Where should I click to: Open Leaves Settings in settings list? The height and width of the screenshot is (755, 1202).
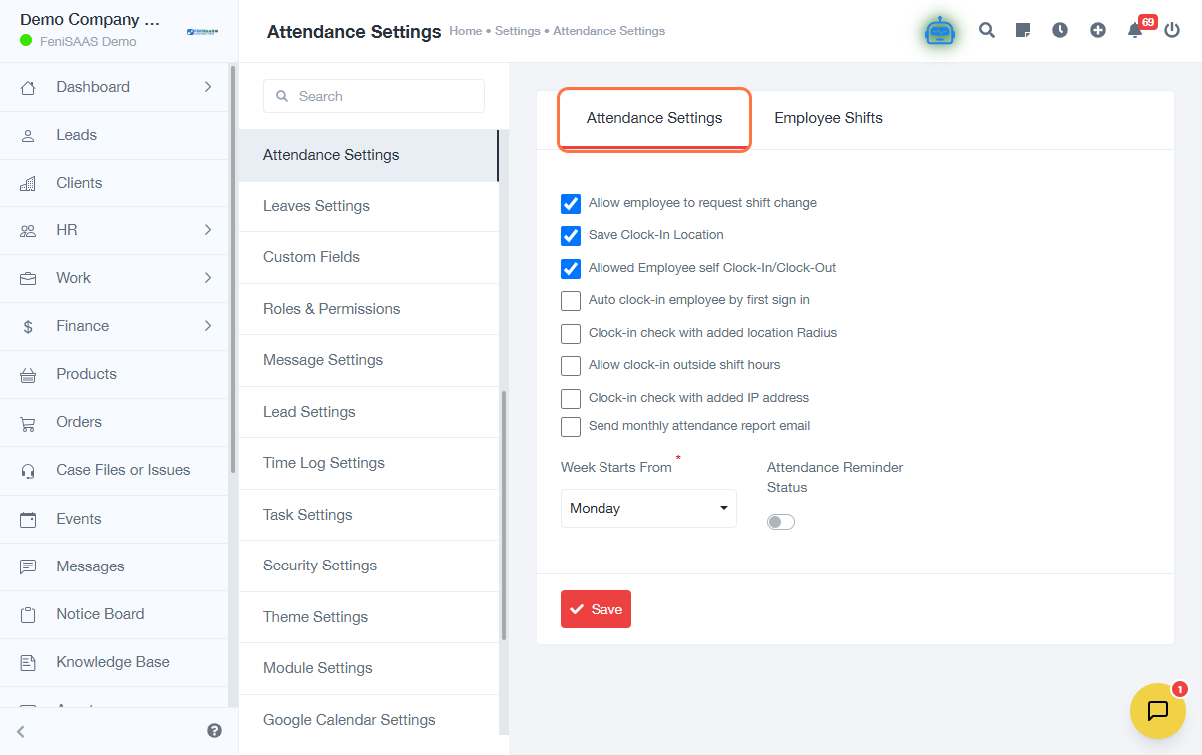coord(316,206)
